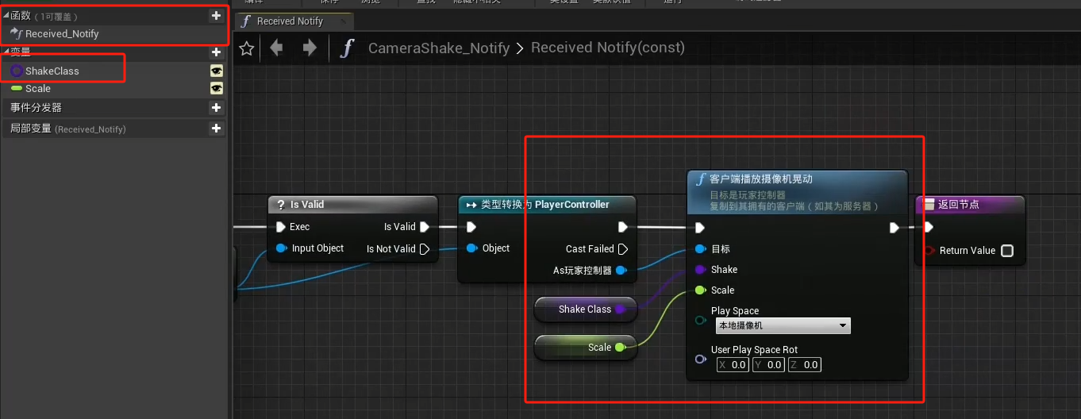This screenshot has width=1081, height=419.
Task: Go forward with right arrow navigation
Action: coord(310,48)
